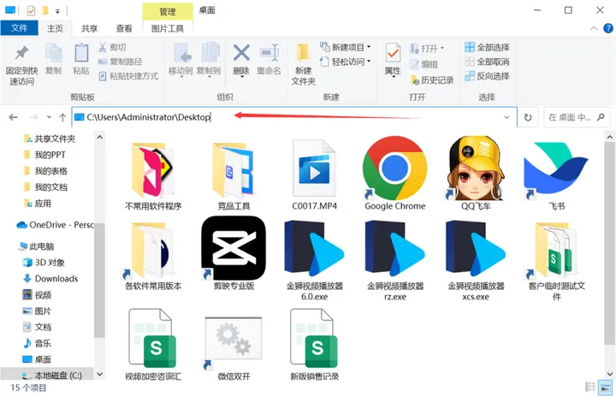
Task: Select the Google Chrome shortcut
Action: click(x=394, y=174)
